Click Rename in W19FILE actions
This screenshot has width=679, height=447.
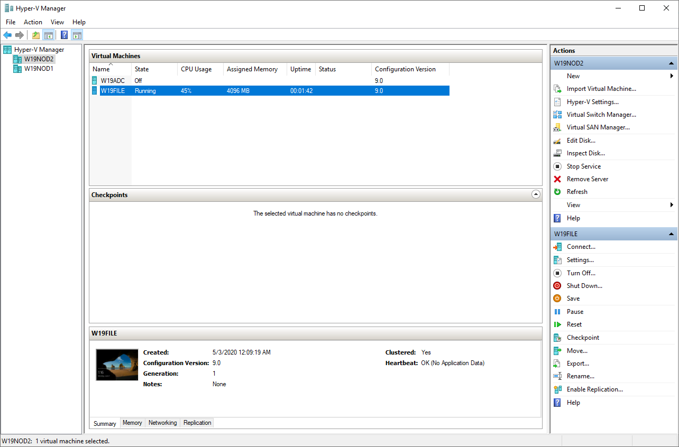pos(581,376)
